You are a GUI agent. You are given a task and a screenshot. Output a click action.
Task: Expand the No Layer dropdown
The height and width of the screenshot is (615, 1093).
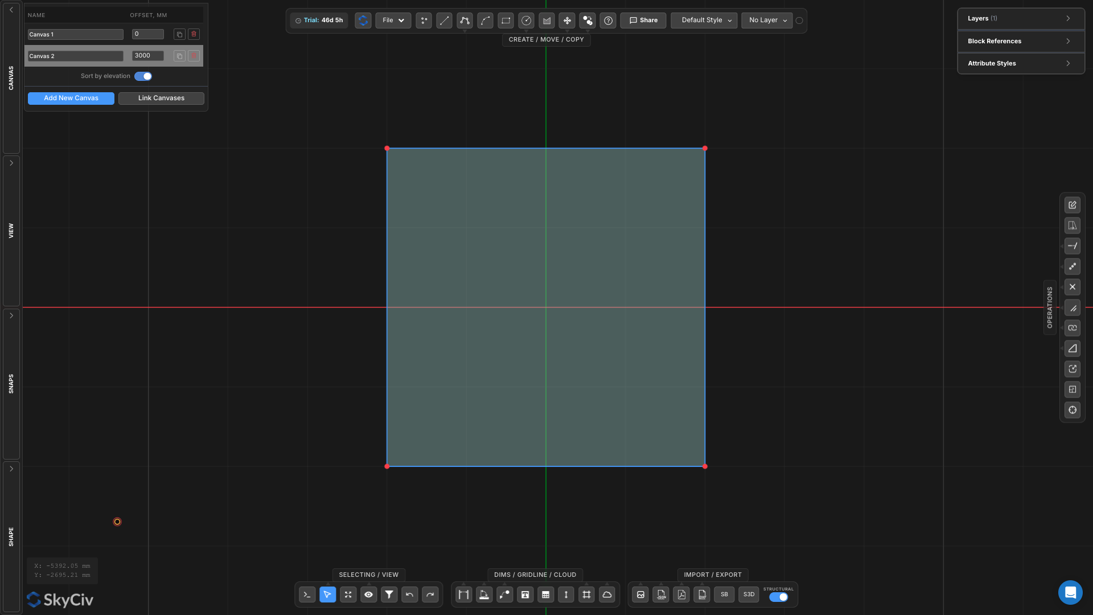coord(767,20)
